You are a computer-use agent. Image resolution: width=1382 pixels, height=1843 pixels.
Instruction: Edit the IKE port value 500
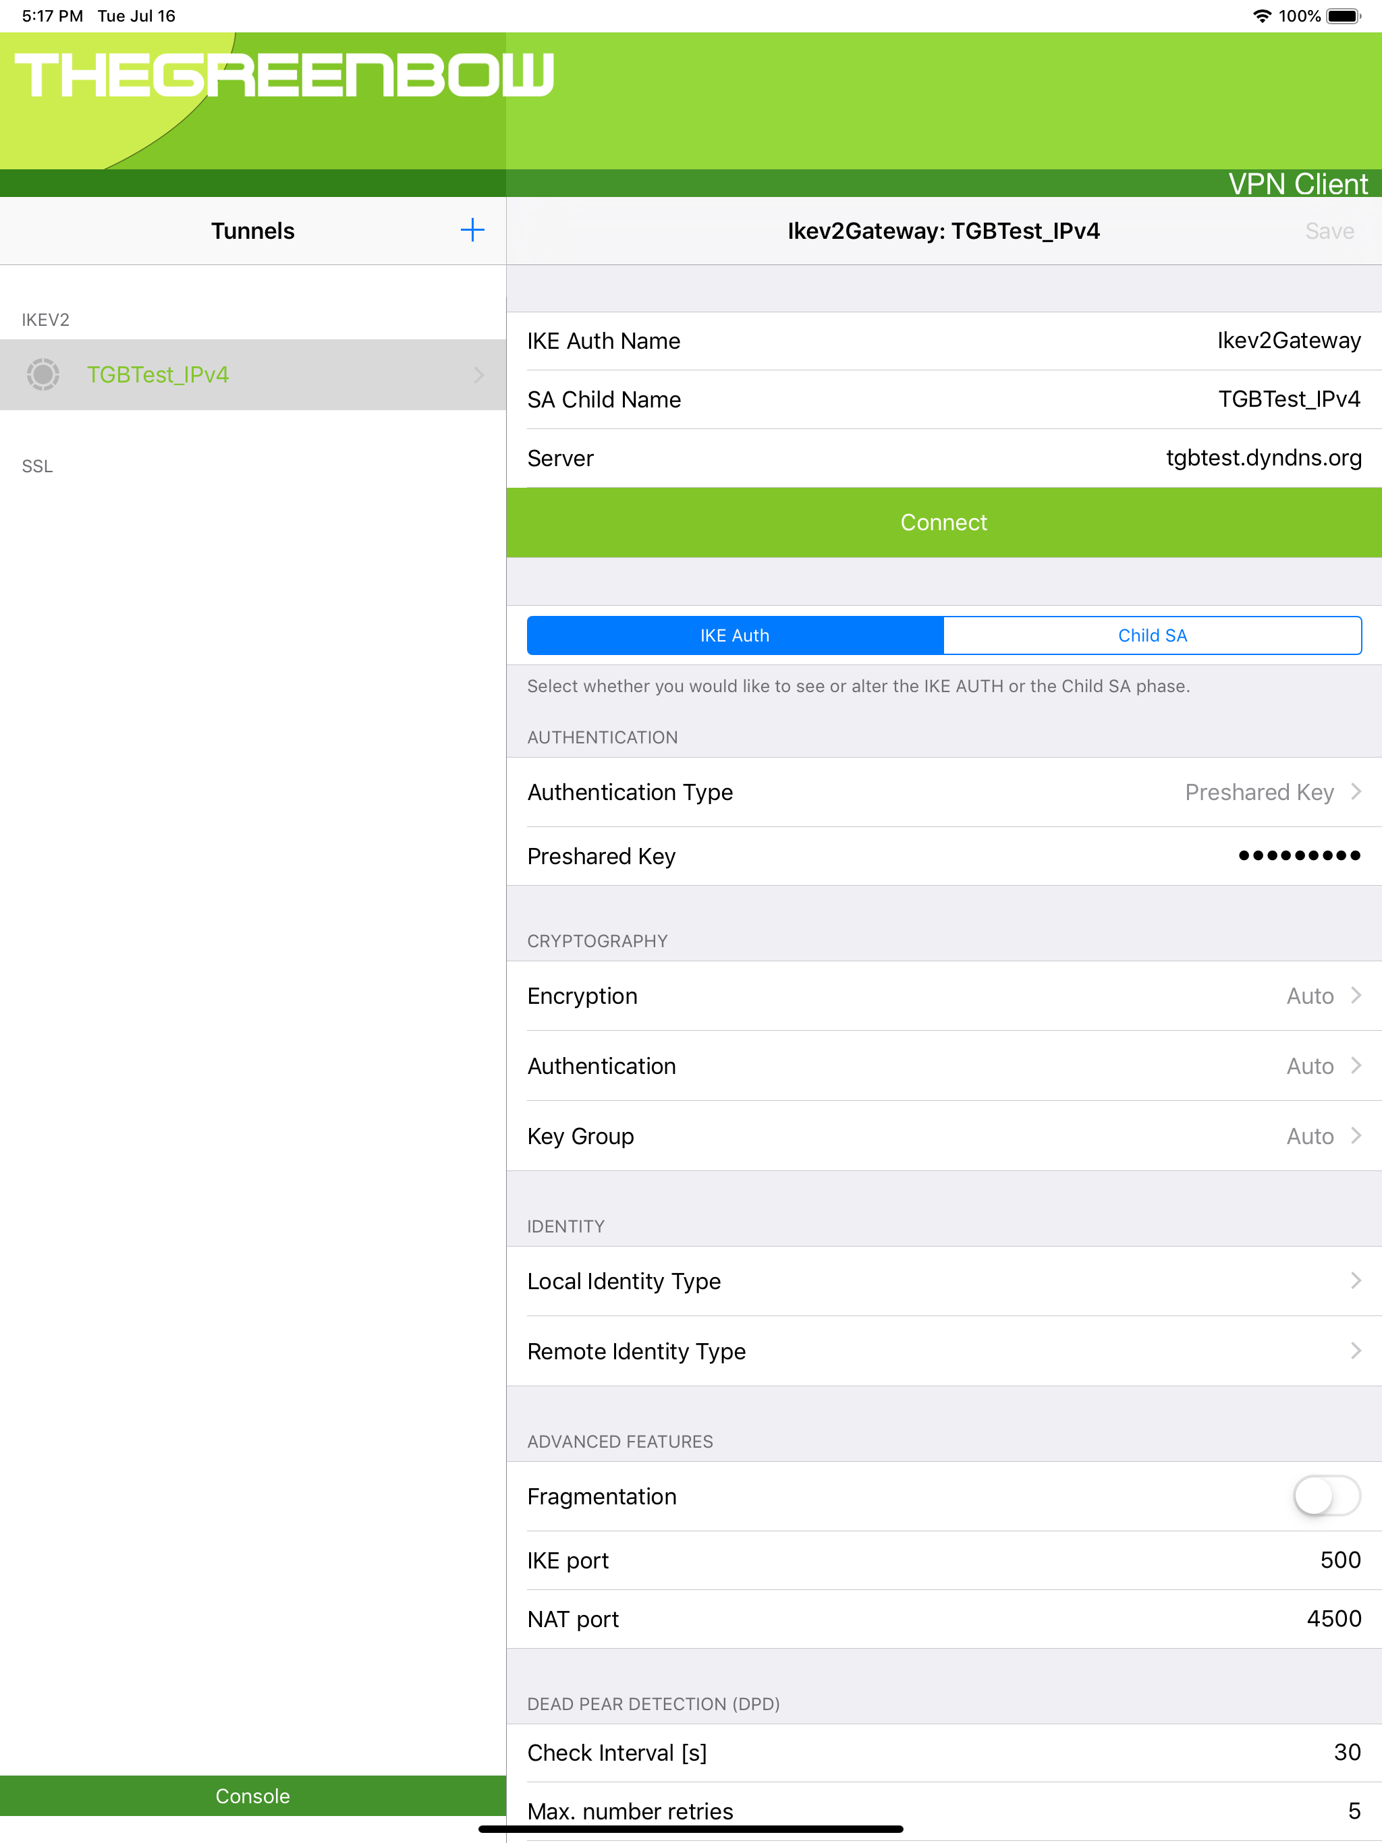coord(1339,1560)
